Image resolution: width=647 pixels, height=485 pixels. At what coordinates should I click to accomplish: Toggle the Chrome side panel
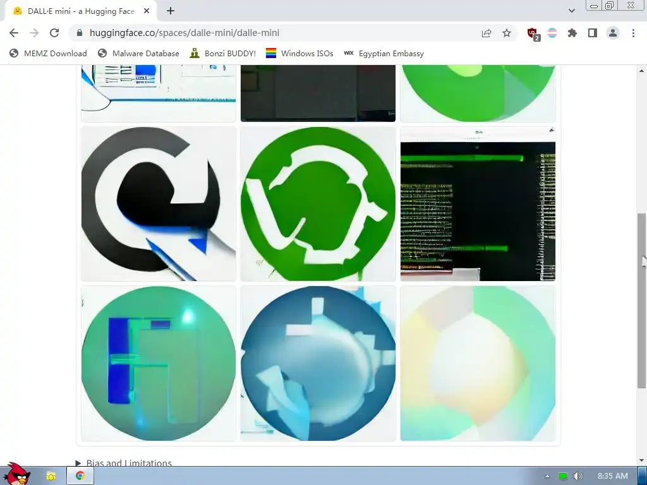pyautogui.click(x=593, y=33)
